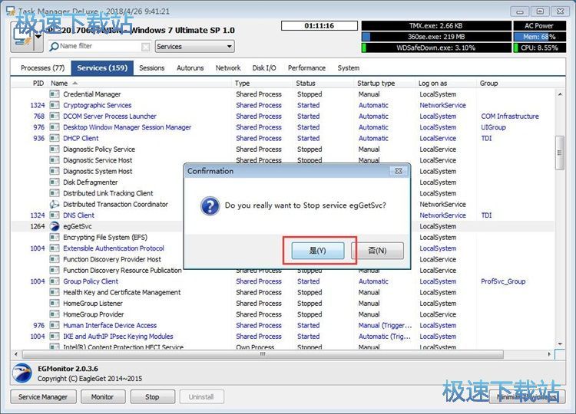Confirm stopping service with 是(Y) button

317,251
